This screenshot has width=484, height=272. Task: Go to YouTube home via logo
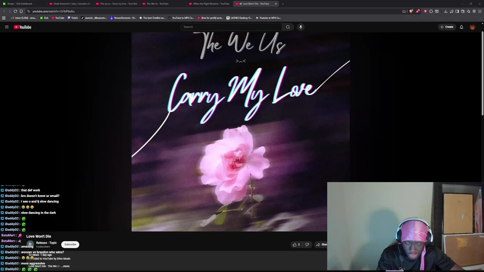(x=23, y=27)
